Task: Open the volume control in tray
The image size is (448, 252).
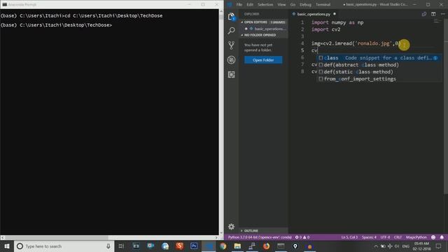Action: click(x=397, y=246)
